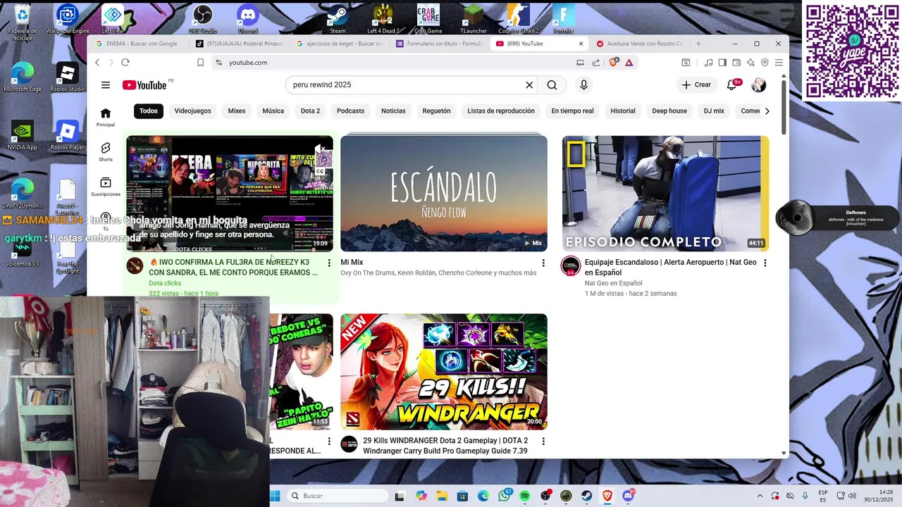Open Spotify from the taskbar

pyautogui.click(x=525, y=496)
